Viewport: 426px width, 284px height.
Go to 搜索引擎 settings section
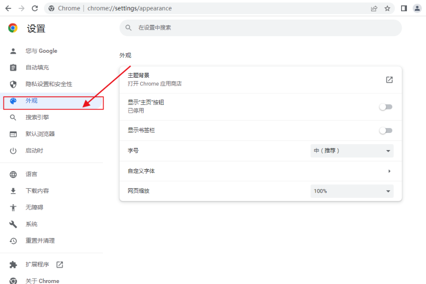(x=37, y=117)
